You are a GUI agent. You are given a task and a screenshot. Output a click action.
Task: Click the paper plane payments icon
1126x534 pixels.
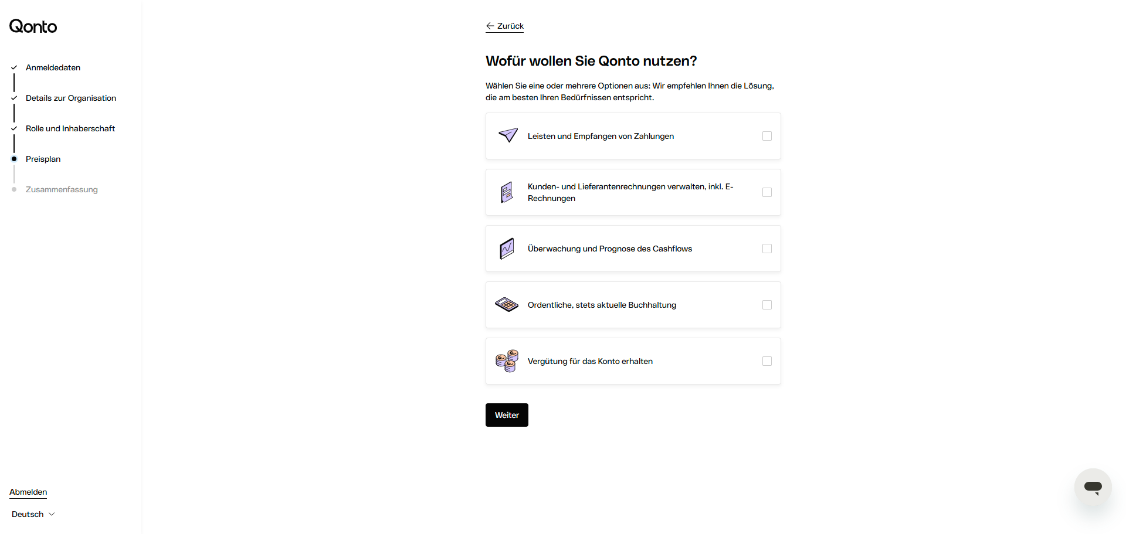508,135
